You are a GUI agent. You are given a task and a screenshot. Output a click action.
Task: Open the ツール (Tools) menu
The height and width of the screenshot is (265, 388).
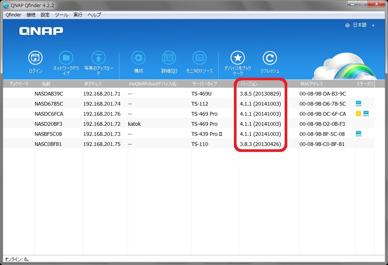61,15
